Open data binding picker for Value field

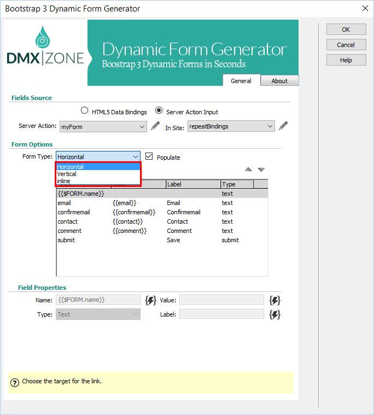point(274,300)
